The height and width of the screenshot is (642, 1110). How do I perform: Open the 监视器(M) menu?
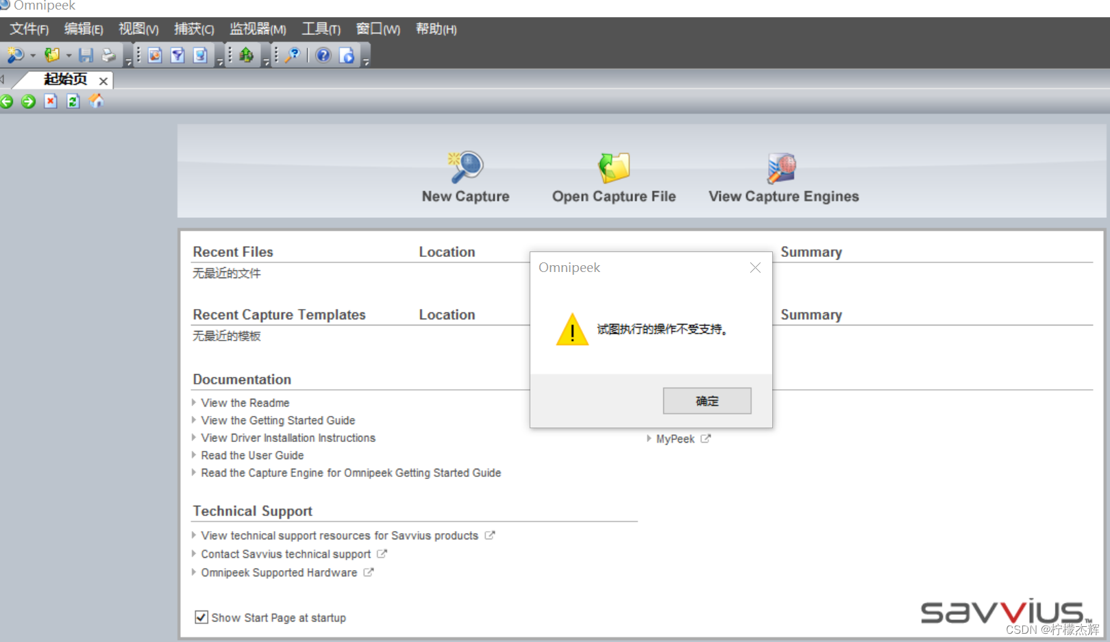258,29
